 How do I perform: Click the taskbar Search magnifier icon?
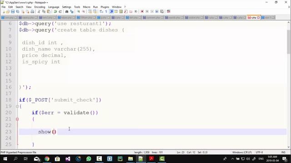[15, 159]
